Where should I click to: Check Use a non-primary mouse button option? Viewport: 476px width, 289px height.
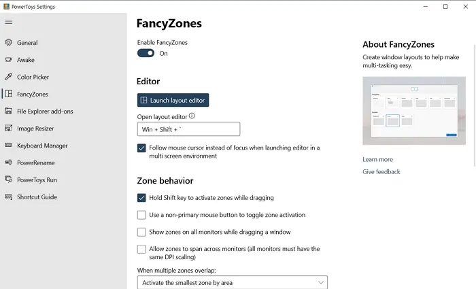tap(141, 215)
